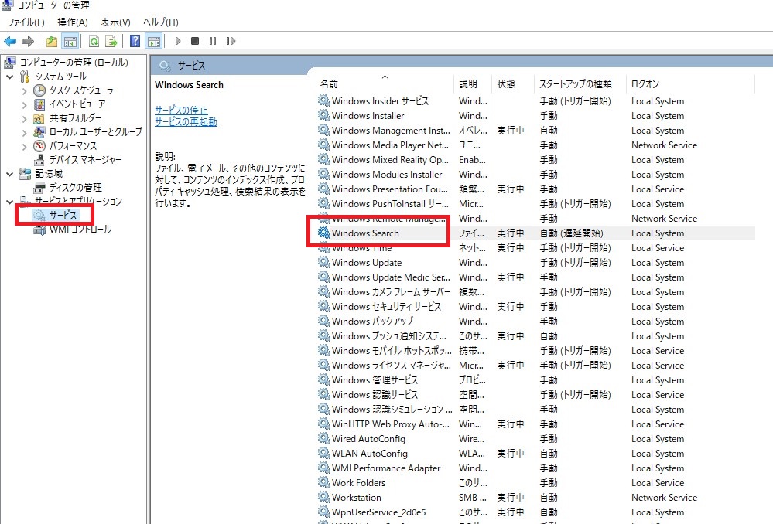This screenshot has width=773, height=524.
Task: Click the Back arrow in the toolbar
Action: coord(10,42)
